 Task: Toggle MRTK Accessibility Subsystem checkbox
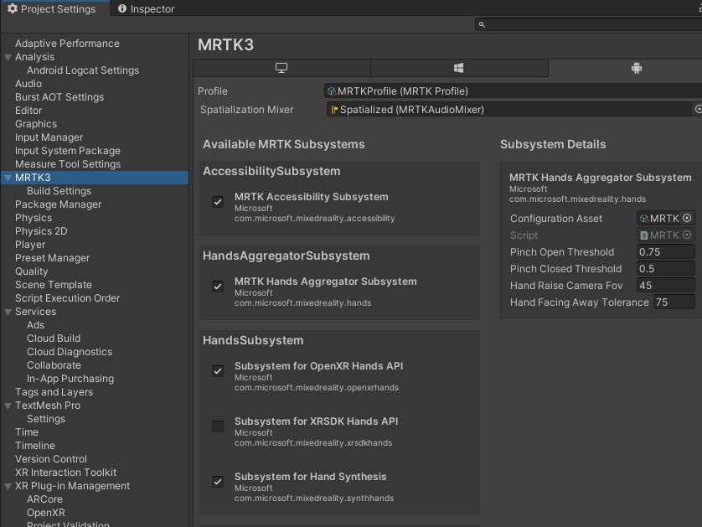click(218, 201)
